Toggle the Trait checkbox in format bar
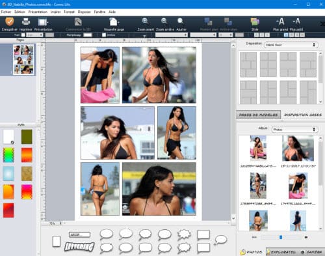The image size is (325, 256). (x=23, y=35)
